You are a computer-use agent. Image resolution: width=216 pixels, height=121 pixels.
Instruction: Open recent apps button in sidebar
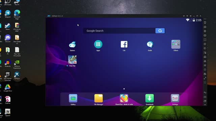coord(205,101)
